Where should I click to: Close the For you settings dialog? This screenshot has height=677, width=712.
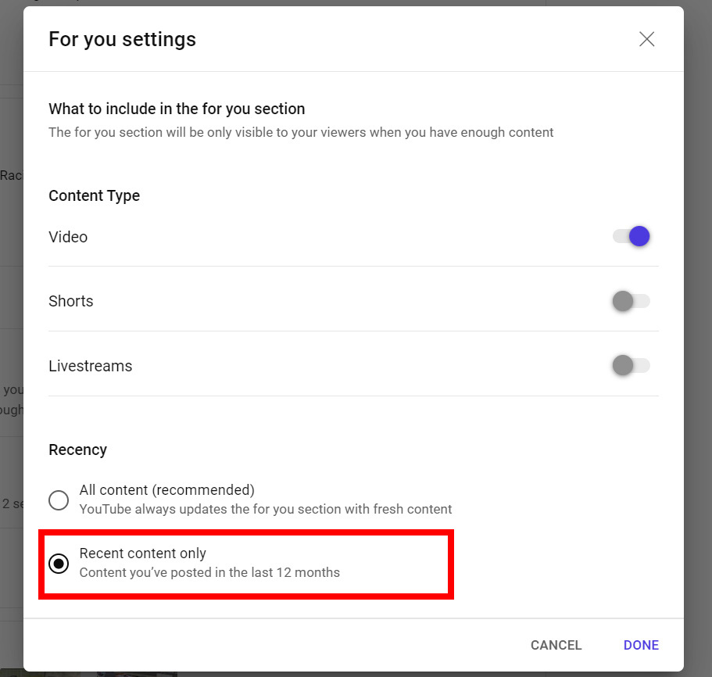[x=646, y=39]
